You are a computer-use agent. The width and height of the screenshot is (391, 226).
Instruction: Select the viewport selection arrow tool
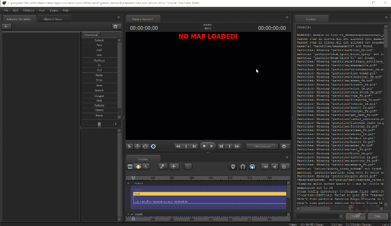[130, 146]
